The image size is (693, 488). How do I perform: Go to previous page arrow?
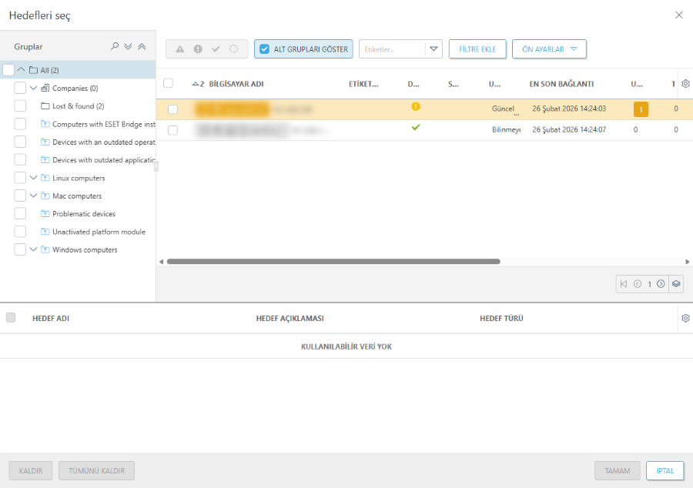[x=638, y=284]
